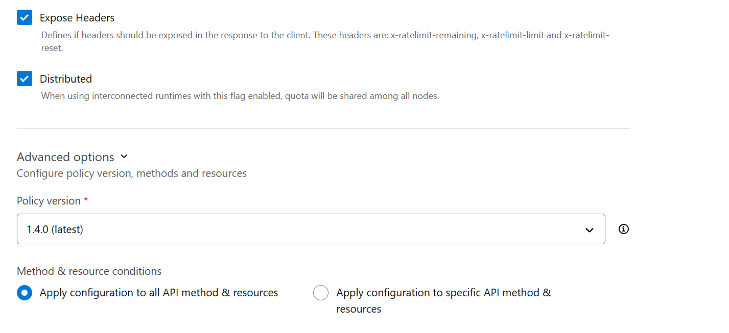The height and width of the screenshot is (333, 729).
Task: Open the Policy version dropdown arrow
Action: coord(589,229)
